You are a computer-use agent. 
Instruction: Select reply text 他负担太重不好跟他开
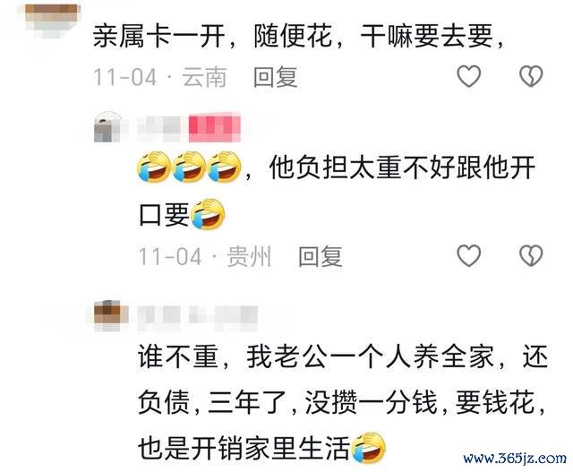402,167
